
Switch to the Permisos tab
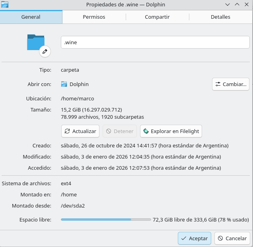pyautogui.click(x=94, y=17)
